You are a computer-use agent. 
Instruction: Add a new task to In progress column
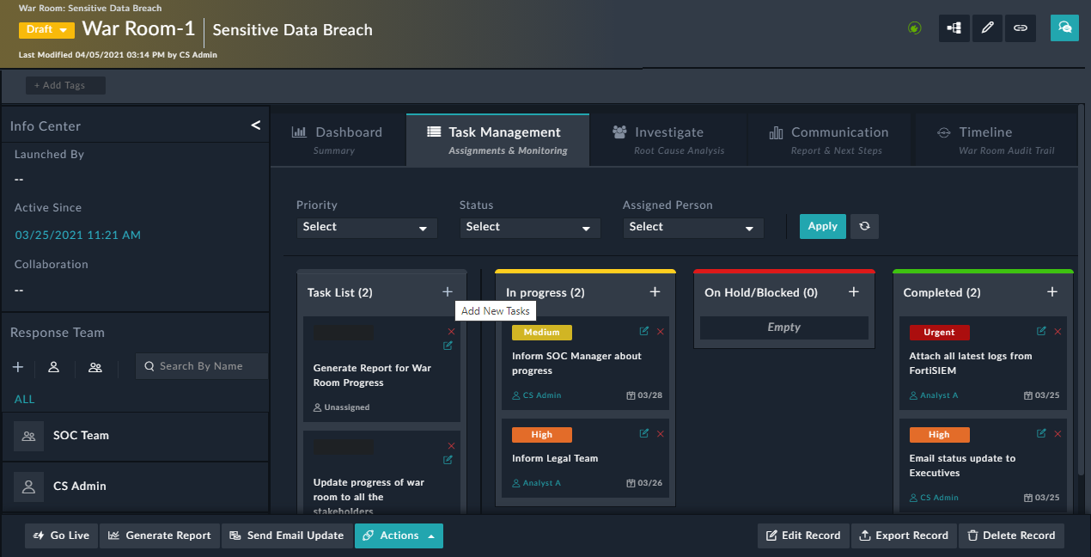(x=655, y=292)
